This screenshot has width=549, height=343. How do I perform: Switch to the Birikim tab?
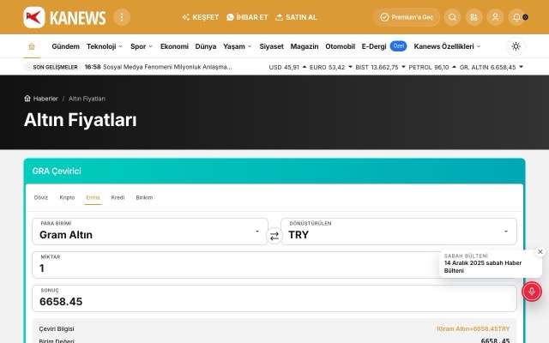tap(144, 197)
